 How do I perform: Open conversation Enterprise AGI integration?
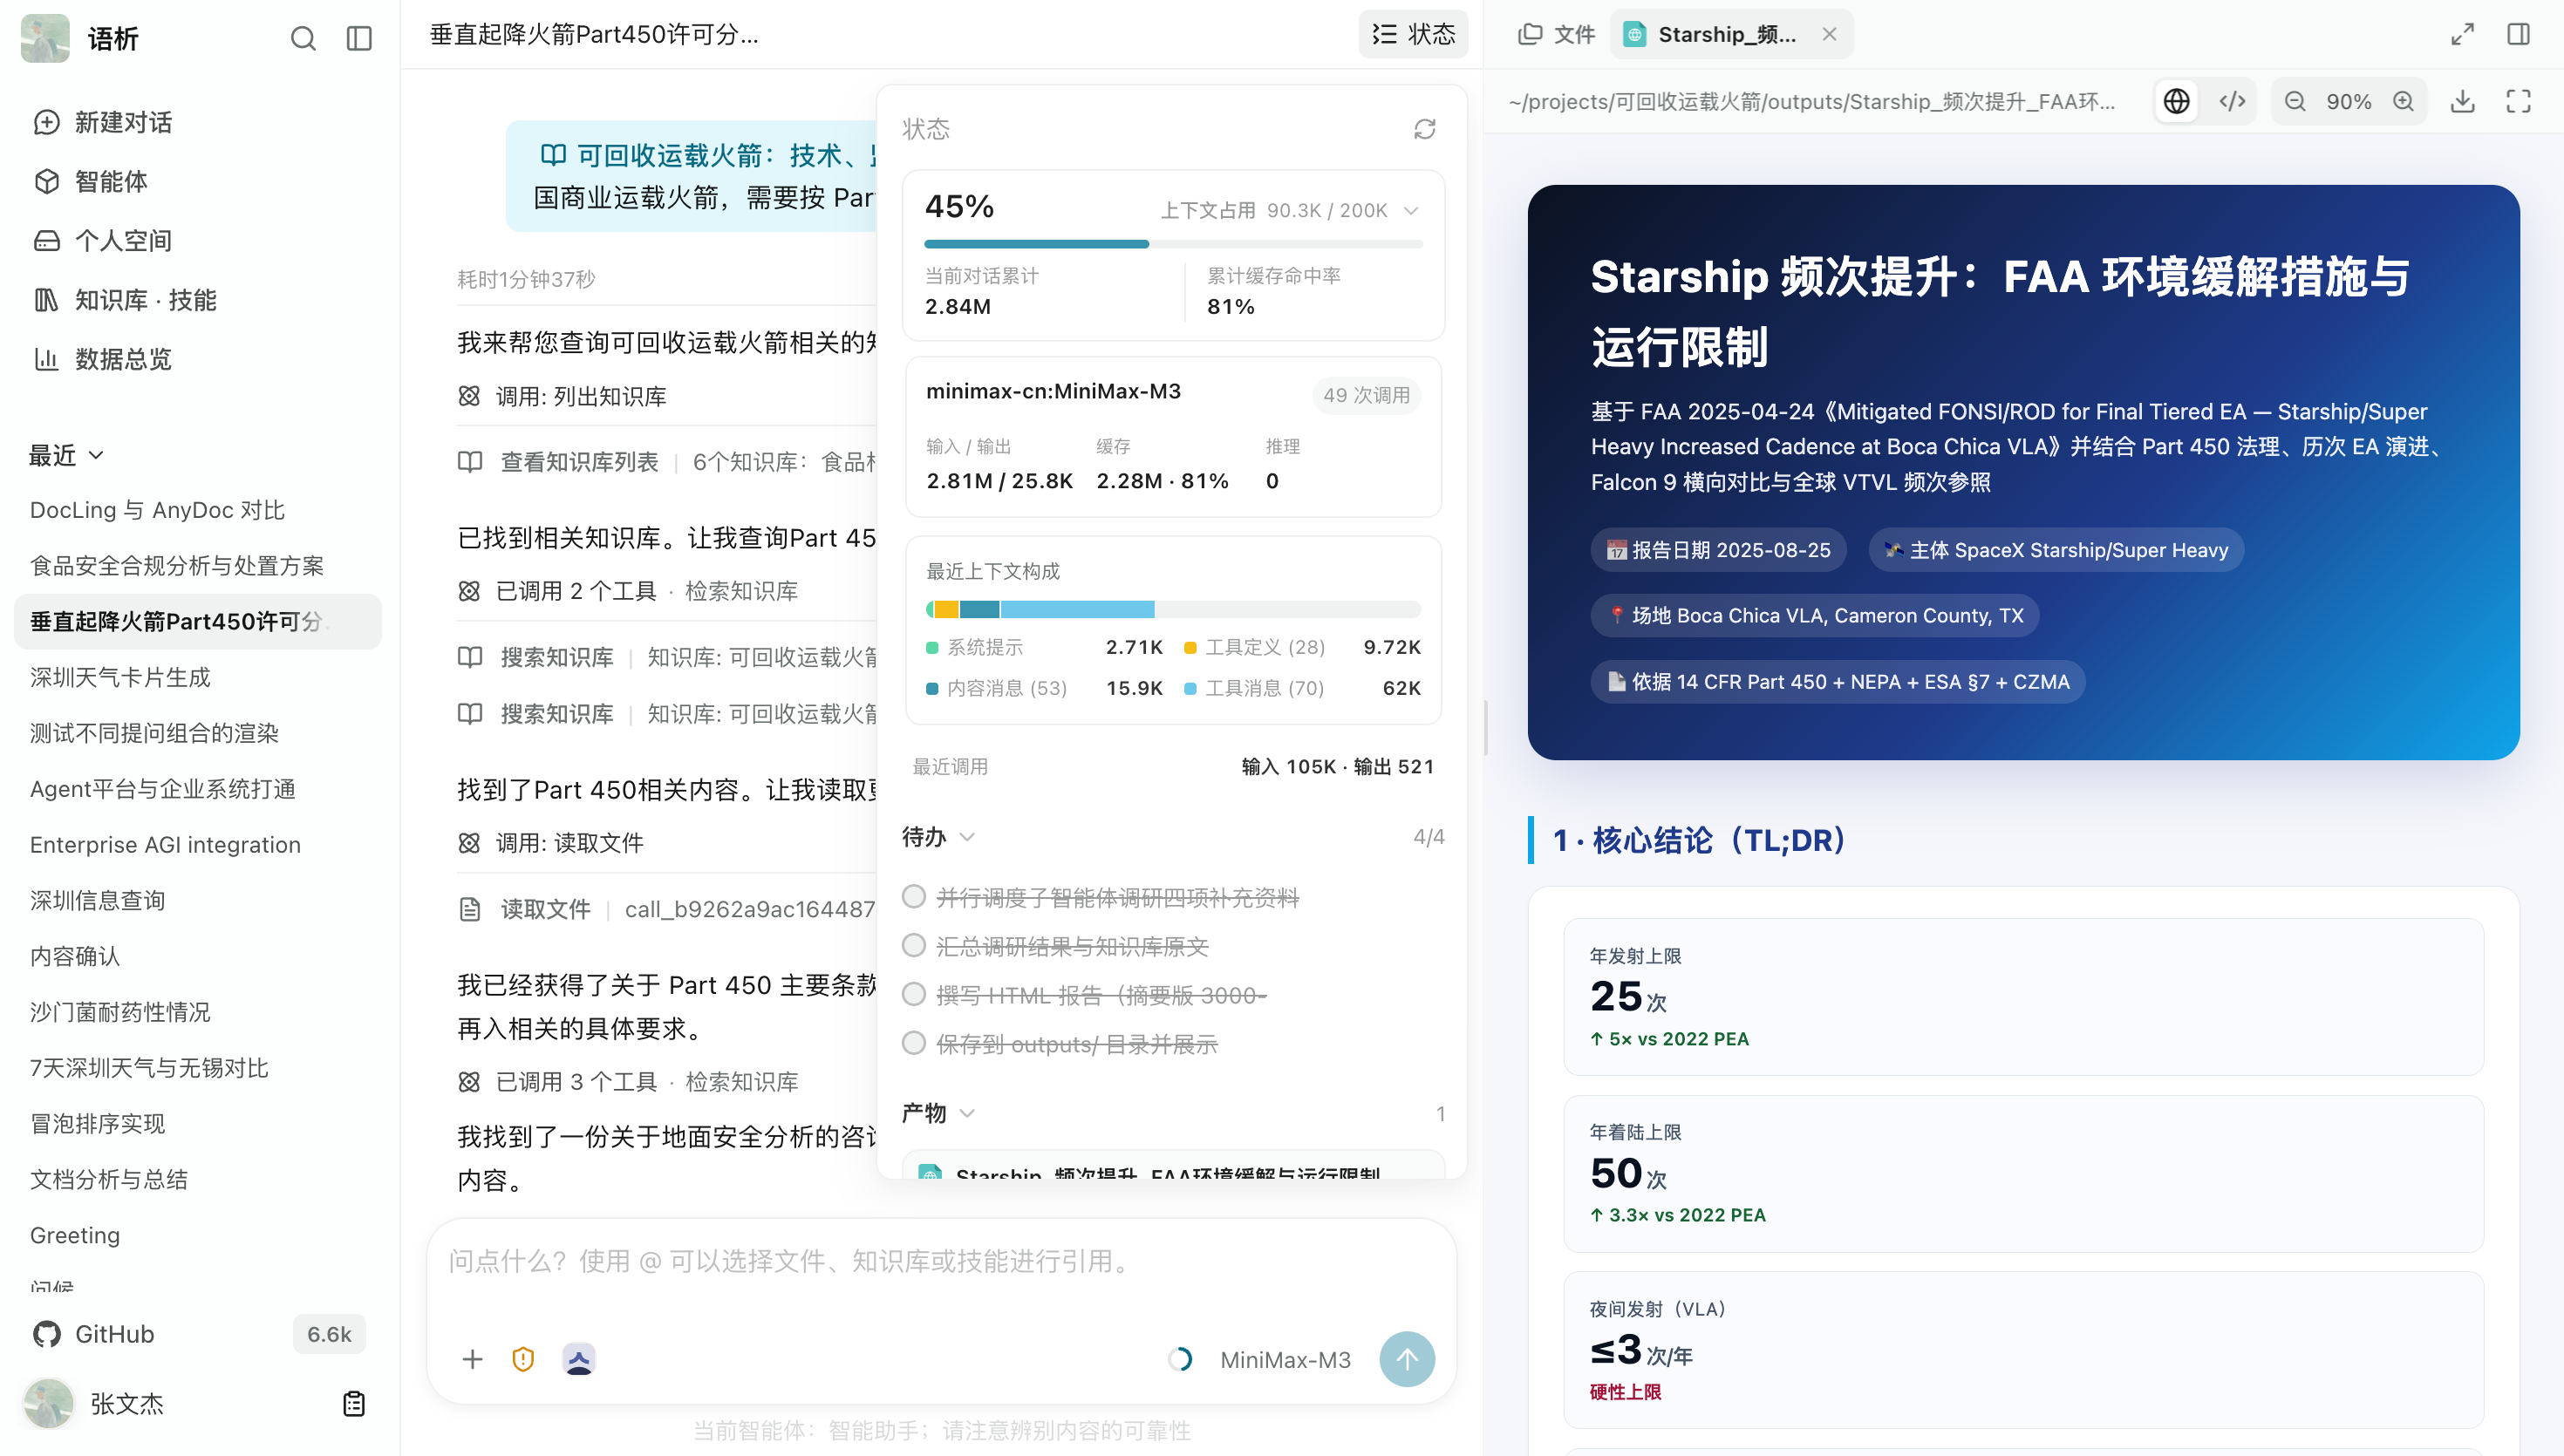point(165,845)
